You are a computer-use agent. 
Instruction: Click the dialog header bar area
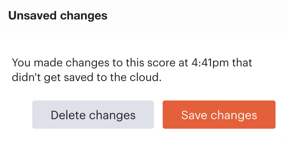(x=144, y=16)
